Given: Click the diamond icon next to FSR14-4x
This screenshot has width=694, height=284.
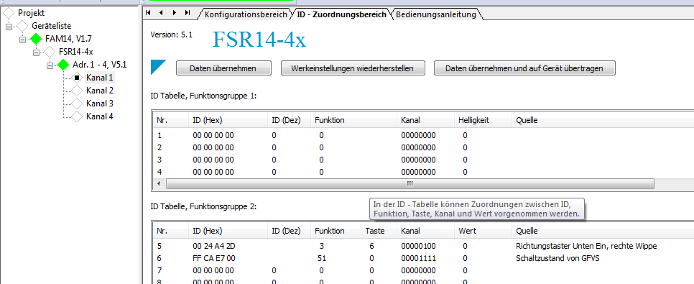Looking at the screenshot, I should (x=50, y=52).
